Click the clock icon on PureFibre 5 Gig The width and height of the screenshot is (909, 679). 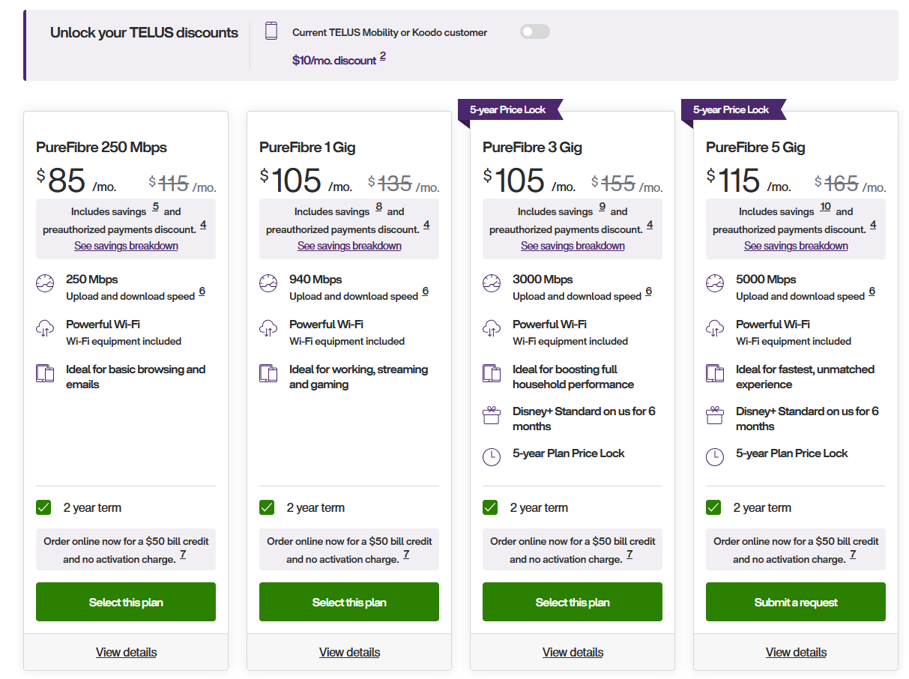(715, 457)
